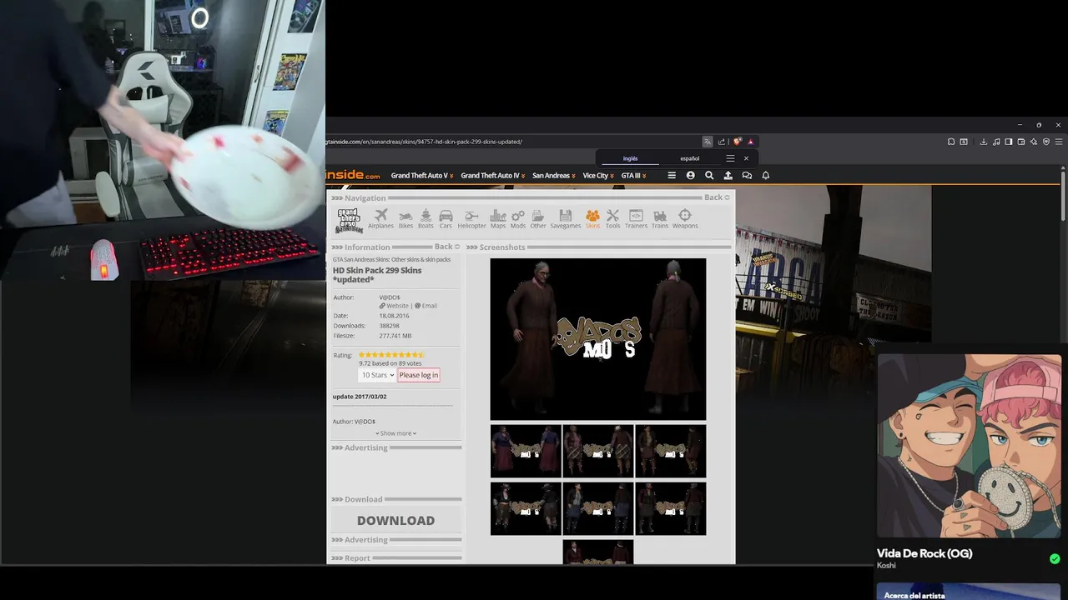Viewport: 1068px width, 600px height.
Task: Click Vida De Rock album artwork
Action: pyautogui.click(x=969, y=446)
